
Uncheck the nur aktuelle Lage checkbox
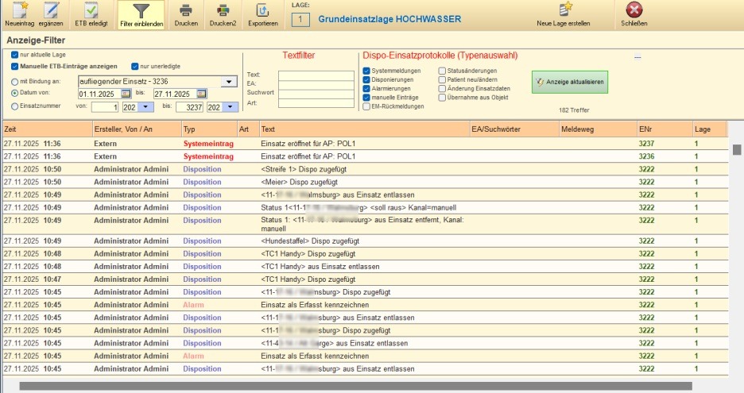[16, 55]
